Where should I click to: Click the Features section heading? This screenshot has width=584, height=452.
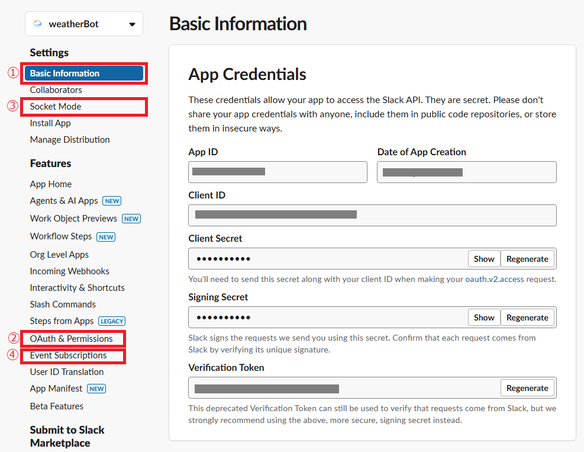click(x=51, y=164)
